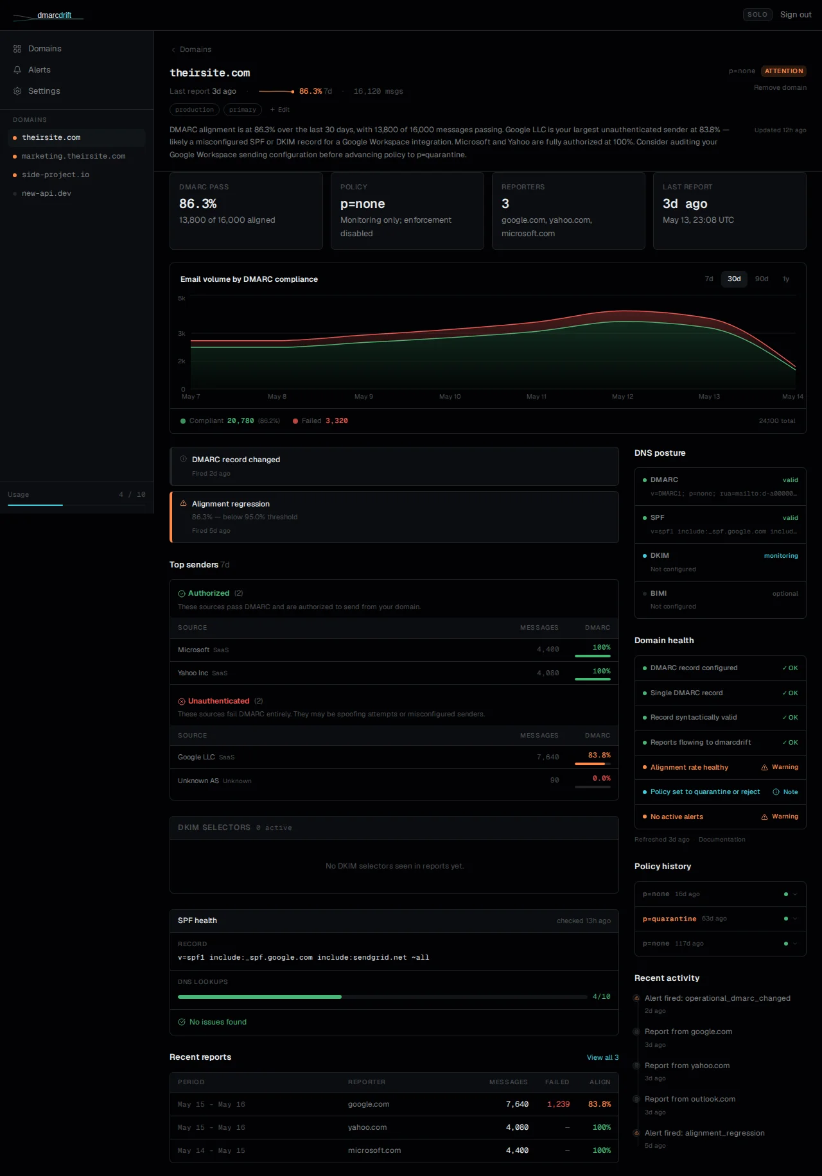
Task: Open the Documentation link
Action: coord(722,840)
